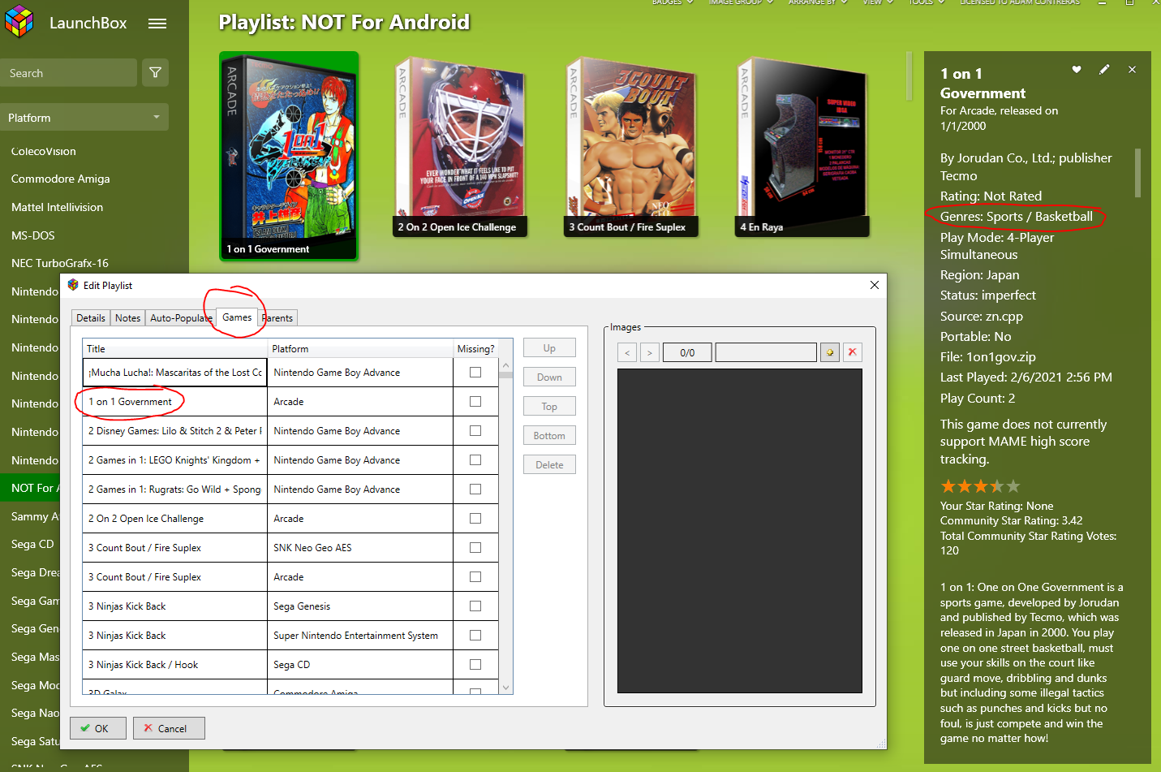The height and width of the screenshot is (772, 1161).
Task: Open the filter funnel next to Search
Action: click(x=156, y=73)
